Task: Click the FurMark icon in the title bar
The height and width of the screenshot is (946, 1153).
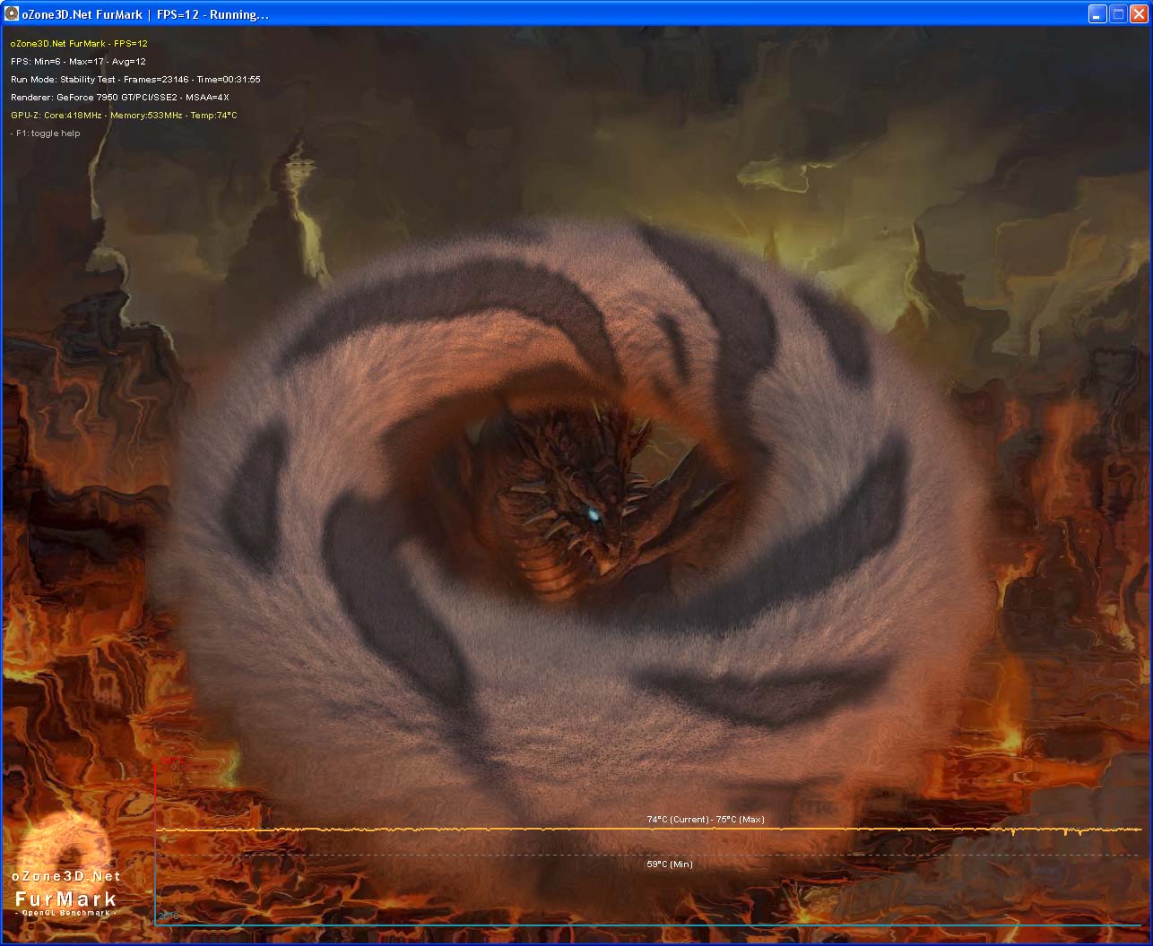Action: (x=12, y=14)
